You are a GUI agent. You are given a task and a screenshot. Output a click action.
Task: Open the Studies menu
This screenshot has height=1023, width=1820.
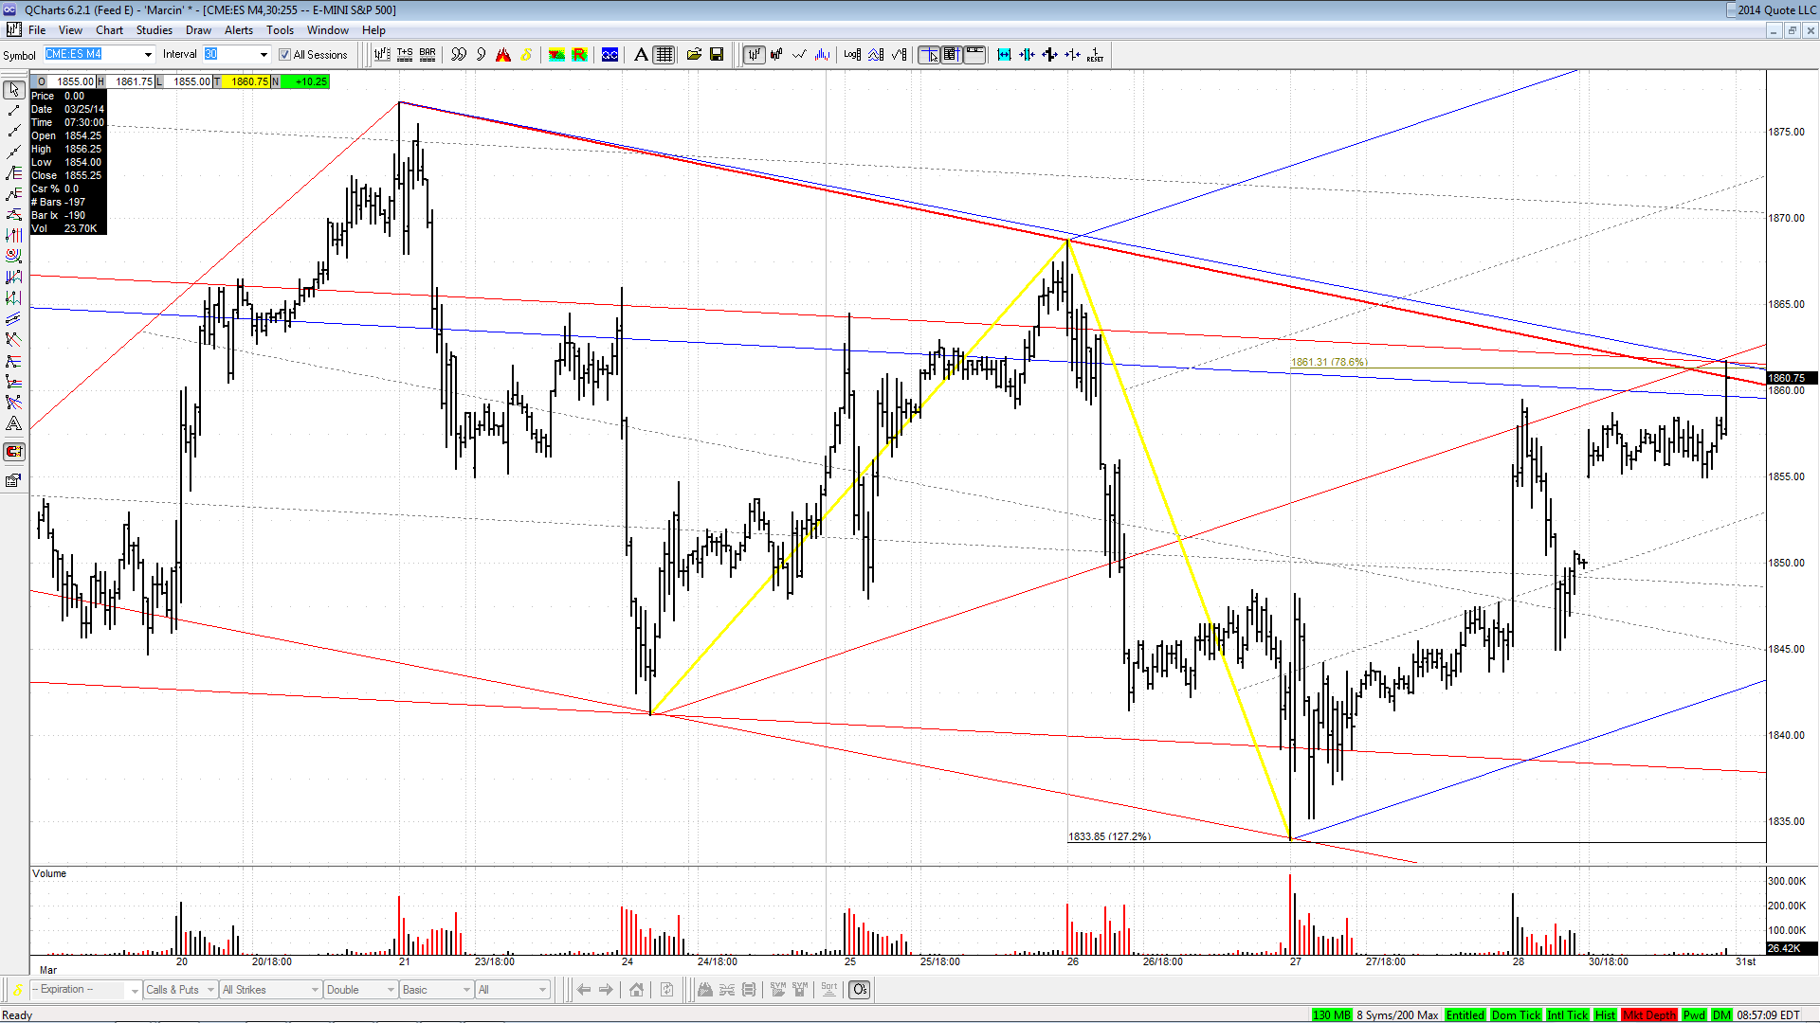[x=154, y=30]
